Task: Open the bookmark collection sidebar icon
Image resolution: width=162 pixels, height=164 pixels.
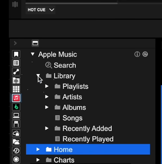Action: pos(16,54)
